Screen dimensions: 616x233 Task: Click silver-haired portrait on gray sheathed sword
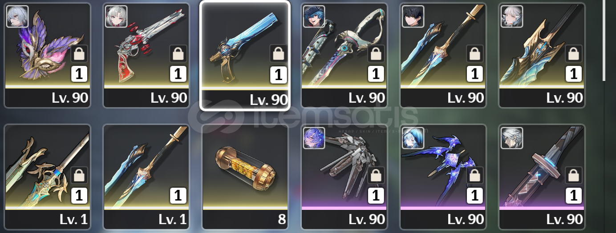512,138
